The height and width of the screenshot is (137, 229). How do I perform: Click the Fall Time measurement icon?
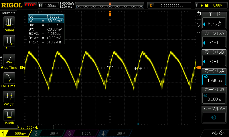9,78
